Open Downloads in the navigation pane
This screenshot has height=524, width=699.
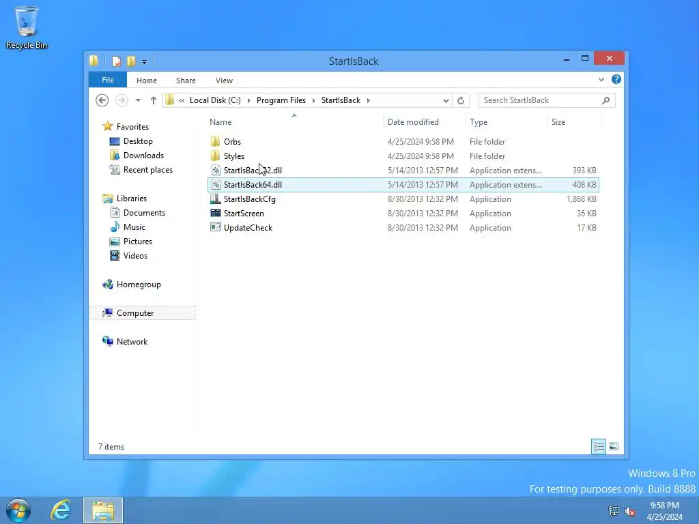tap(143, 156)
